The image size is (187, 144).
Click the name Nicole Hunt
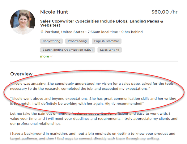pyautogui.click(x=54, y=12)
